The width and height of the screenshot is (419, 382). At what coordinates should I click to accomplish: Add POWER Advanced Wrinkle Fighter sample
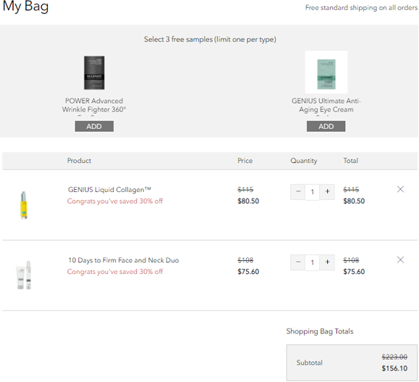click(94, 126)
